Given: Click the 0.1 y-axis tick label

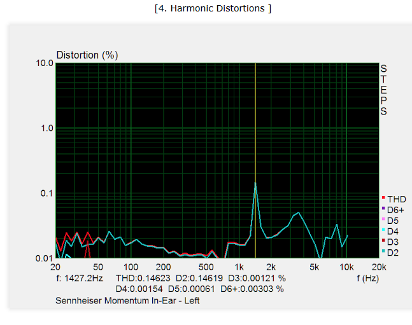Looking at the screenshot, I should tap(47, 193).
